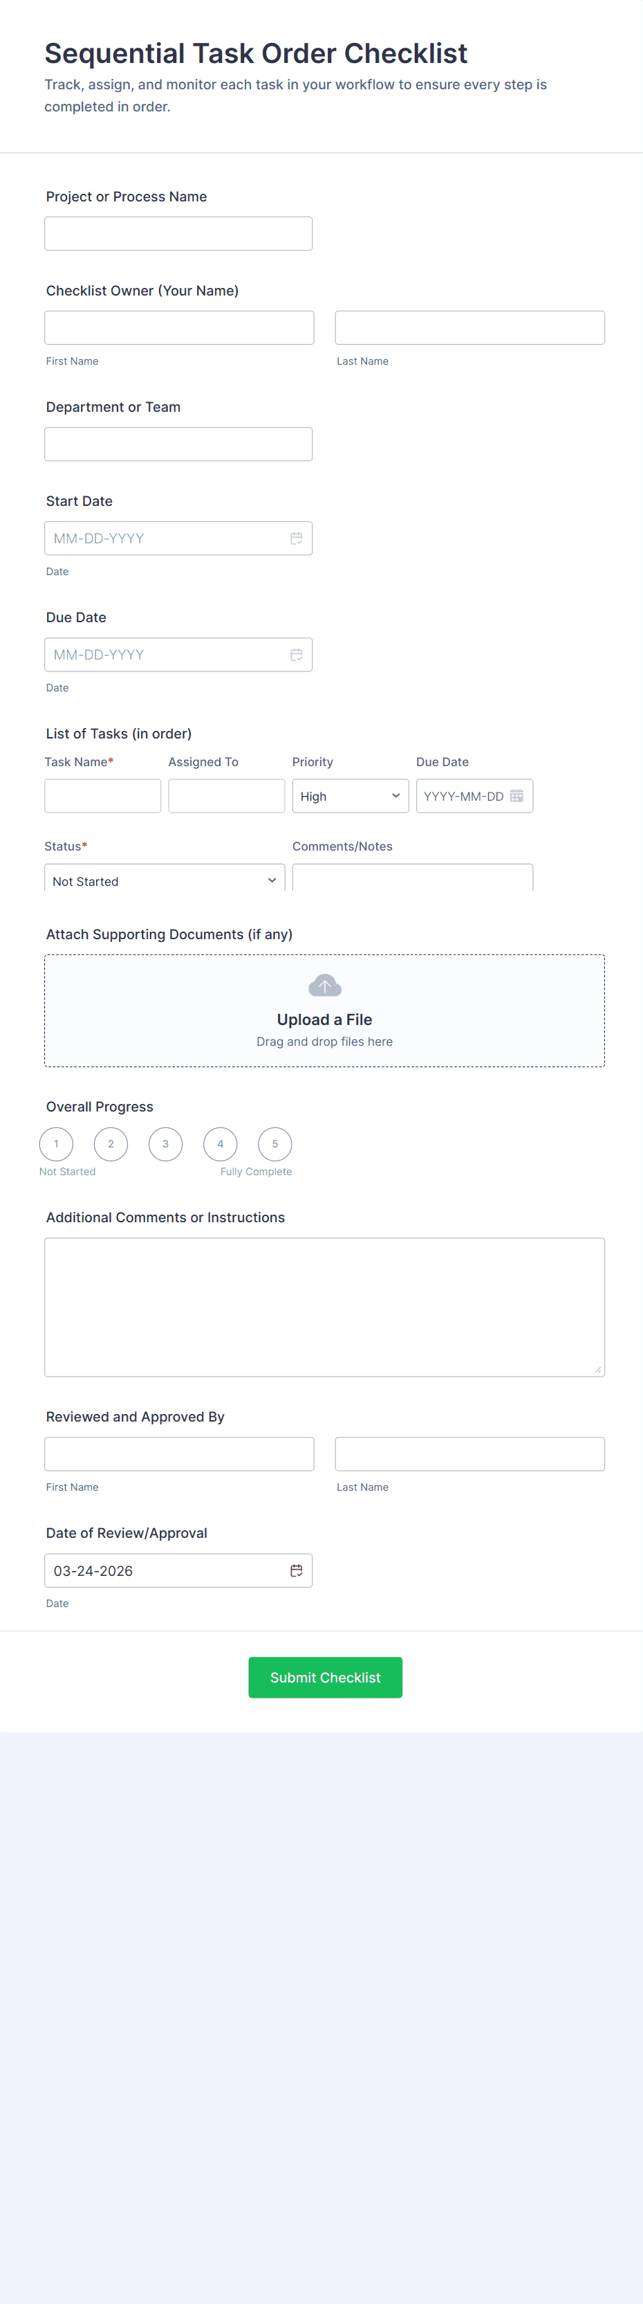Choose Overall Progress rating 5 Fully Complete
Viewport: 643px width, 2304px height.
pyautogui.click(x=275, y=1144)
